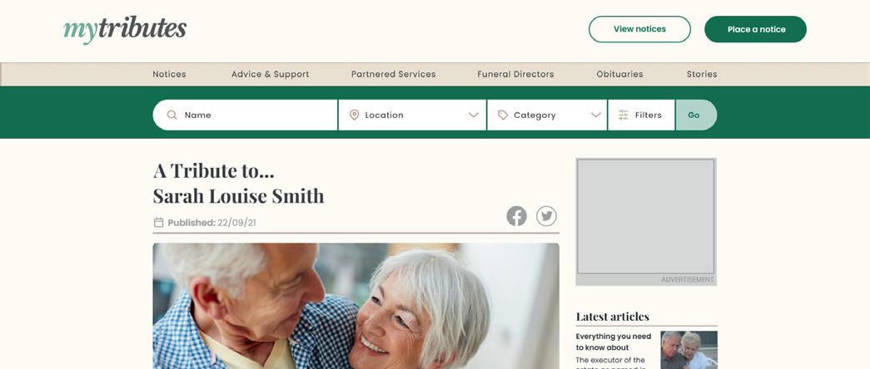
Task: Go to Funeral Directors section
Action: click(x=515, y=74)
